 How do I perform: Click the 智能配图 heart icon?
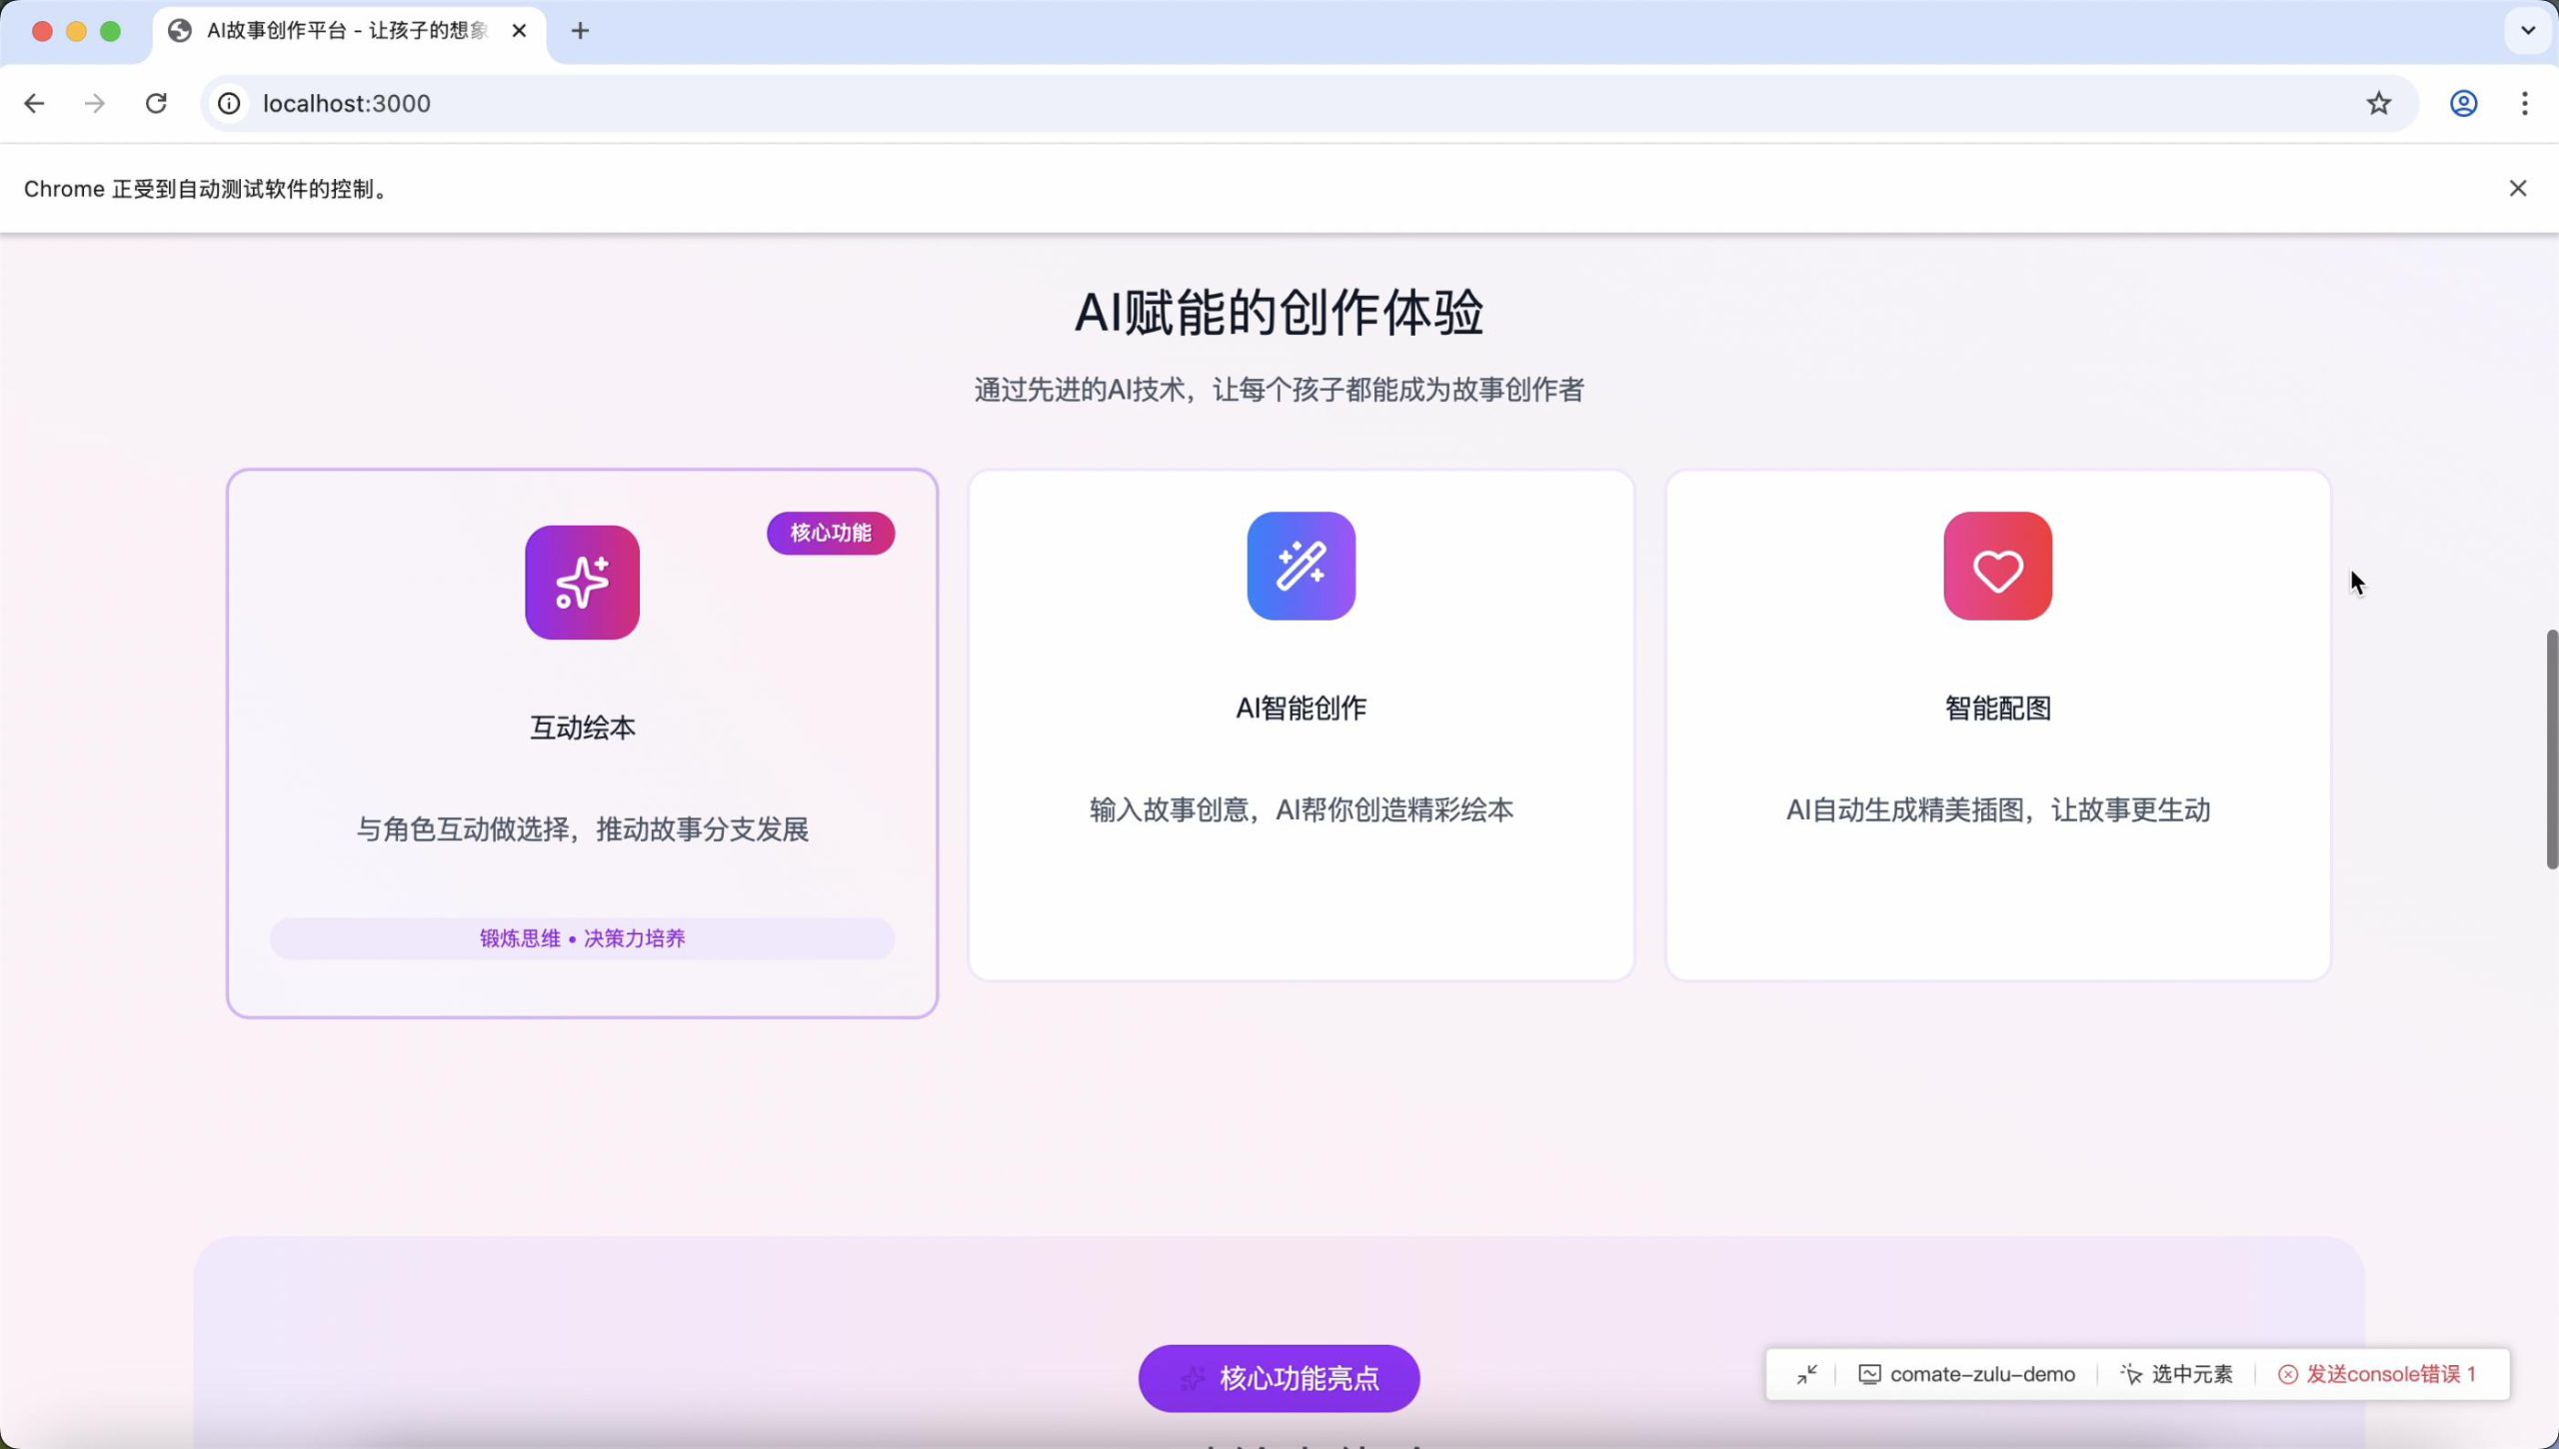(1996, 566)
